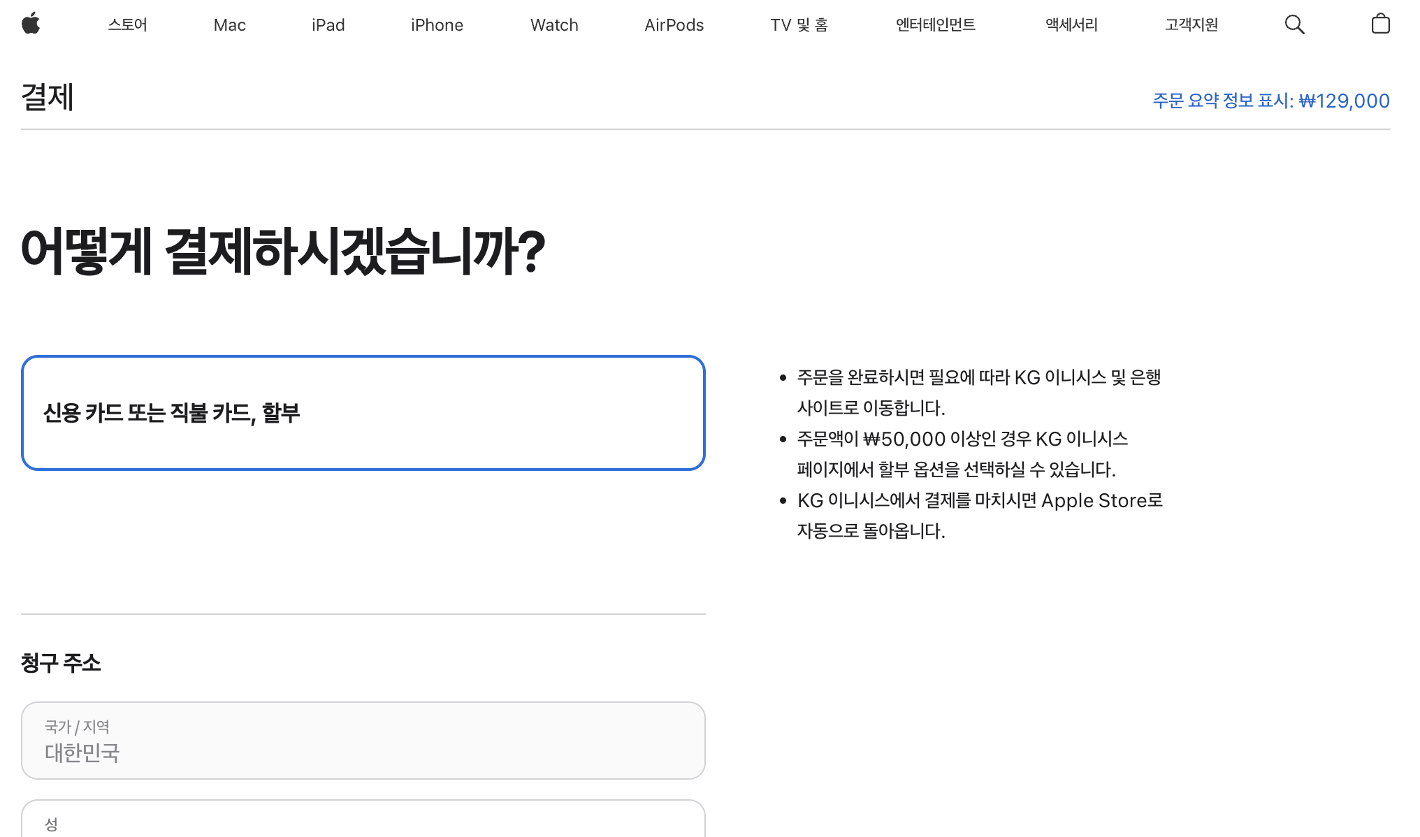Go to 고객지원 support page
1420x837 pixels.
tap(1191, 24)
